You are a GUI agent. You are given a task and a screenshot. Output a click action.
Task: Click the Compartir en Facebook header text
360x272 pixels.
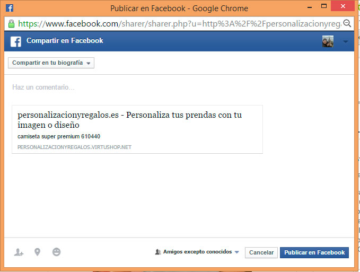(65, 41)
